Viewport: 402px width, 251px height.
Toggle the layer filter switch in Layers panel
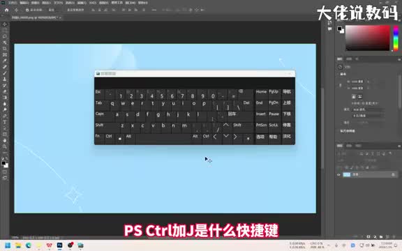click(390, 153)
